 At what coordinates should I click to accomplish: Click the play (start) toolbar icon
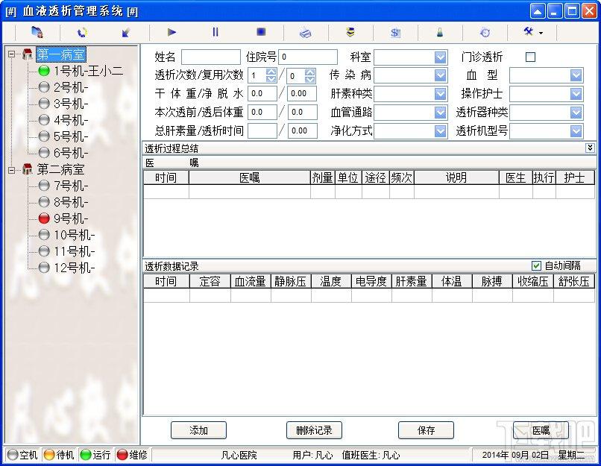coord(172,32)
